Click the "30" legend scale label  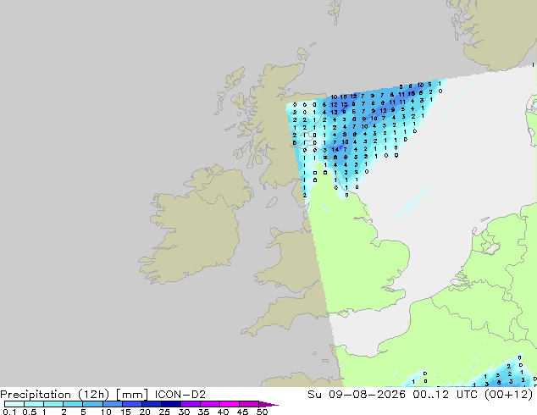coord(184,412)
